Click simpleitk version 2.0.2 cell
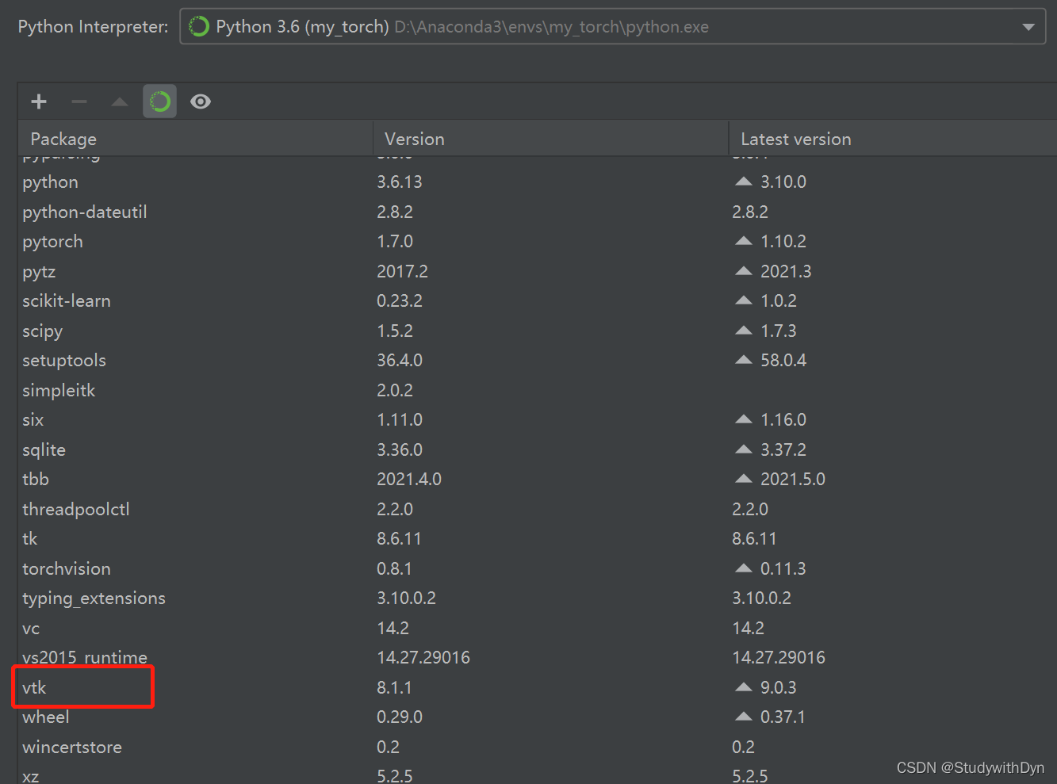The width and height of the screenshot is (1057, 784). (x=395, y=390)
